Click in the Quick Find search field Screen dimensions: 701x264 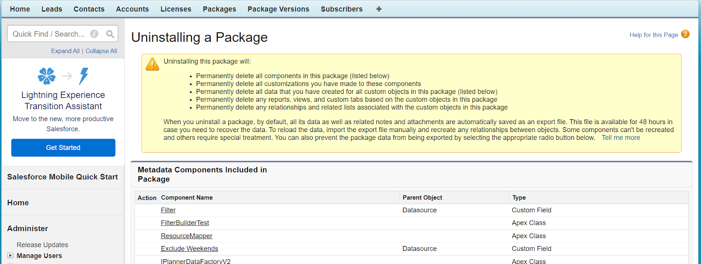pyautogui.click(x=48, y=34)
